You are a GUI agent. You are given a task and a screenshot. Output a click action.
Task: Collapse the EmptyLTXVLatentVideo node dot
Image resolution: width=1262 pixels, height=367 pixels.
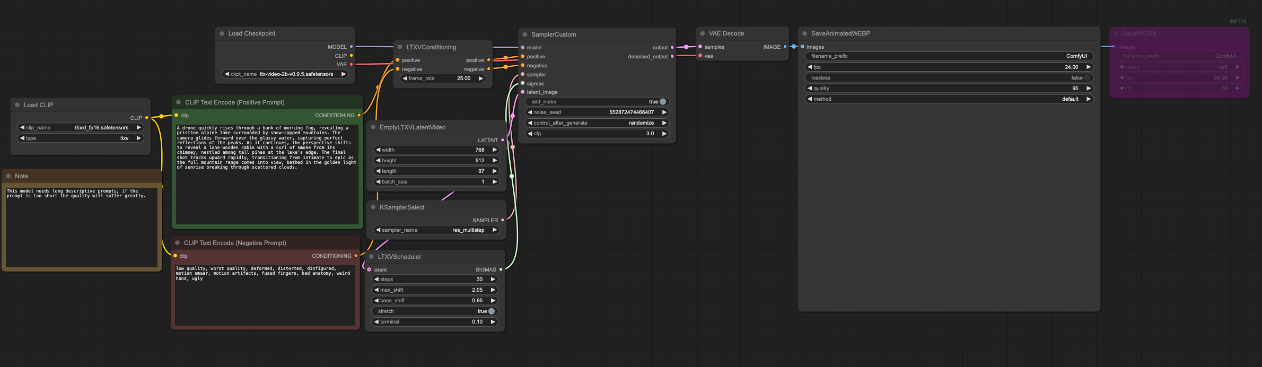point(373,127)
